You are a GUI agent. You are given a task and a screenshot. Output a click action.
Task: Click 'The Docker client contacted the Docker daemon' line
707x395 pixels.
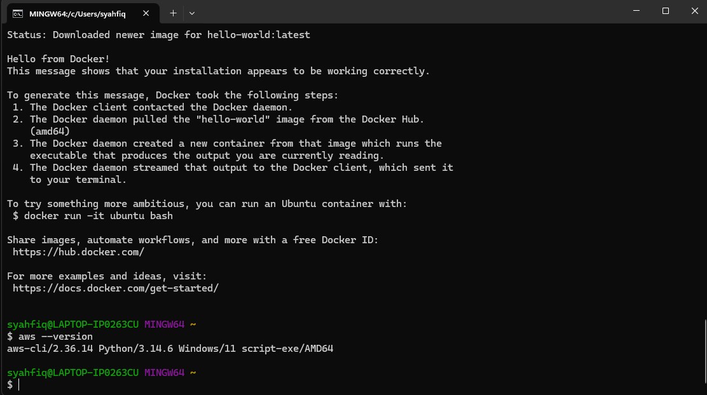coord(153,107)
